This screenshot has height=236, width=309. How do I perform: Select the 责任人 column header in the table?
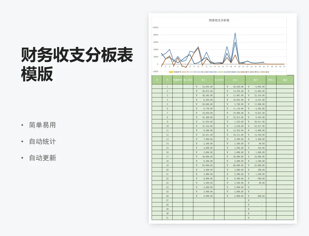271,80
